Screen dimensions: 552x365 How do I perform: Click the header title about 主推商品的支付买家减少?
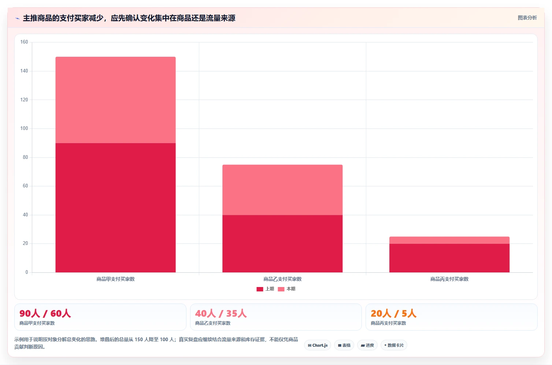129,18
